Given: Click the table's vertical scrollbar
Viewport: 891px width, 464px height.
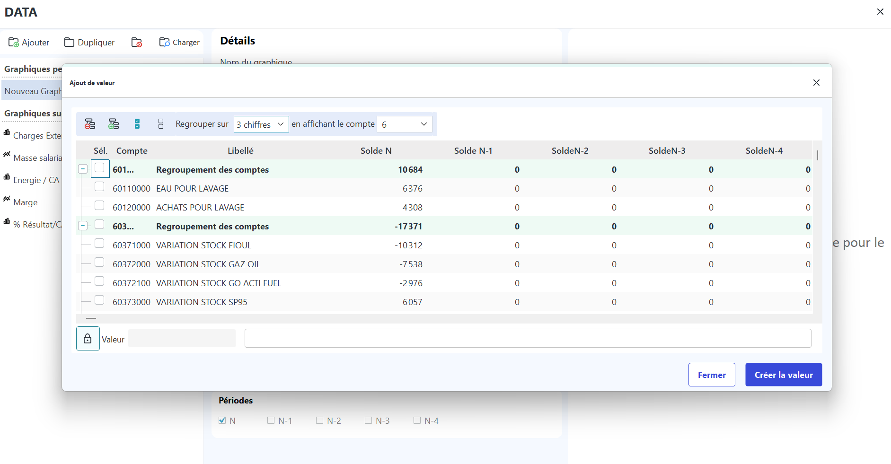Looking at the screenshot, I should [x=817, y=155].
